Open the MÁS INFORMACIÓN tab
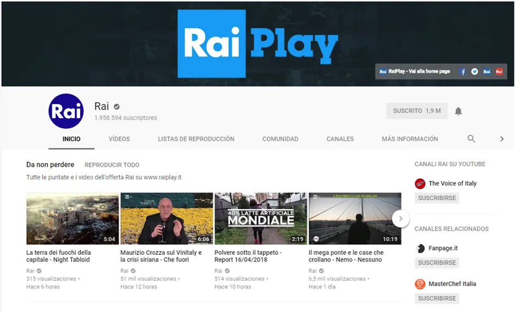The width and height of the screenshot is (516, 312). [410, 139]
